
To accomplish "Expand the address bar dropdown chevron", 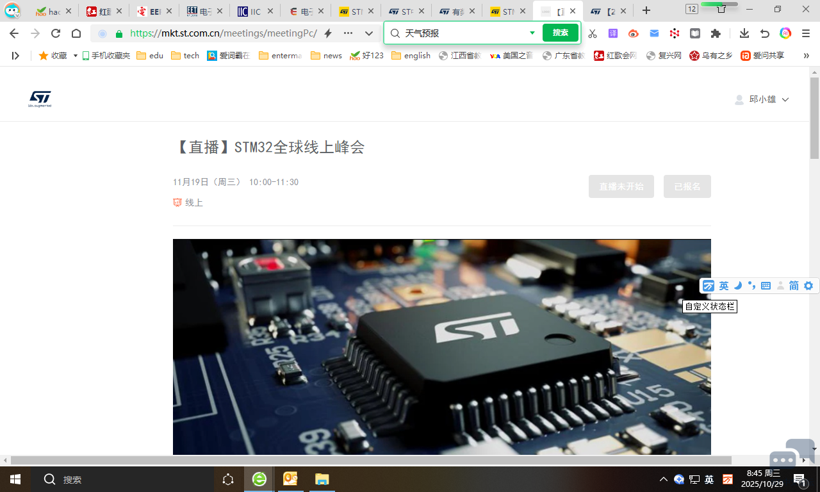I will [x=369, y=33].
